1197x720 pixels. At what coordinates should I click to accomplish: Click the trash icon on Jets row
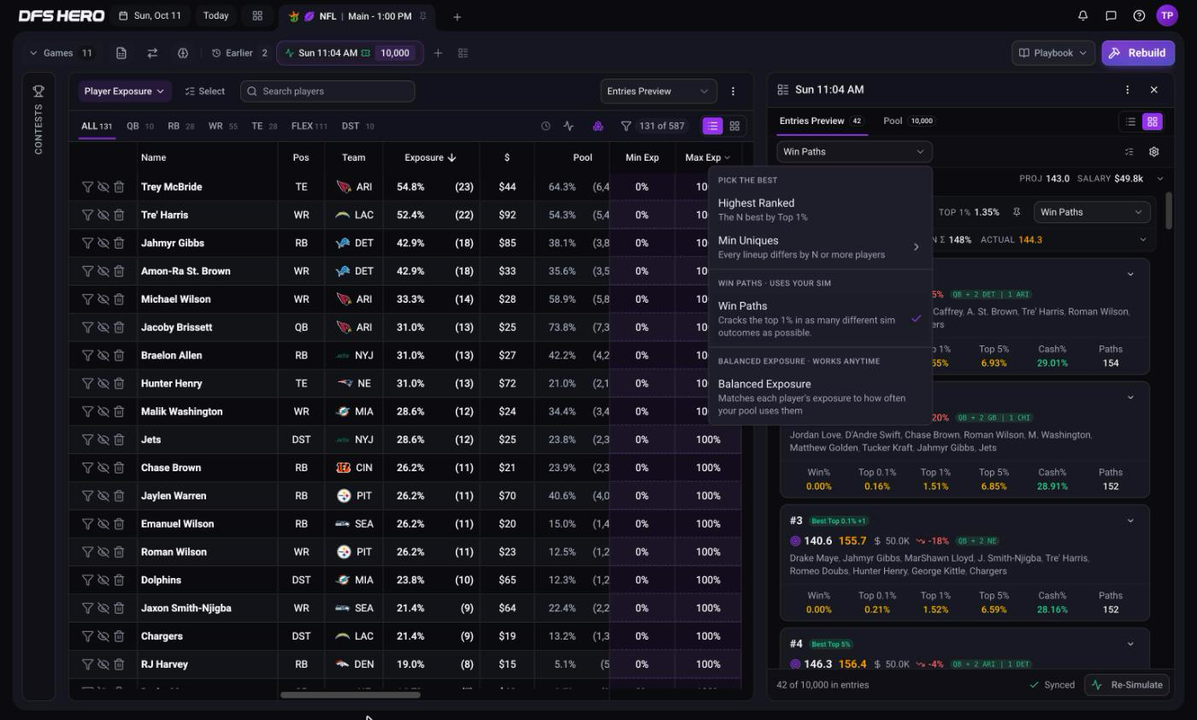click(119, 440)
